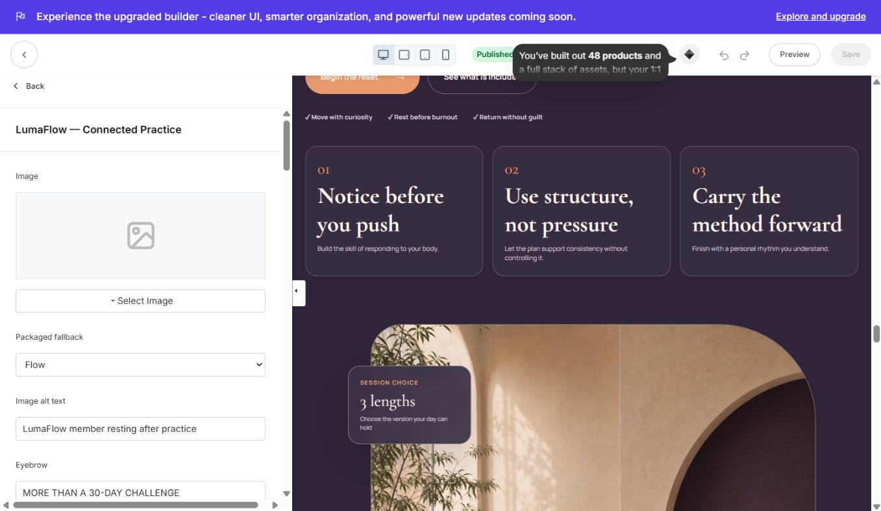Image resolution: width=881 pixels, height=511 pixels.
Task: Click sidebar scroll up arrow
Action: pos(286,113)
